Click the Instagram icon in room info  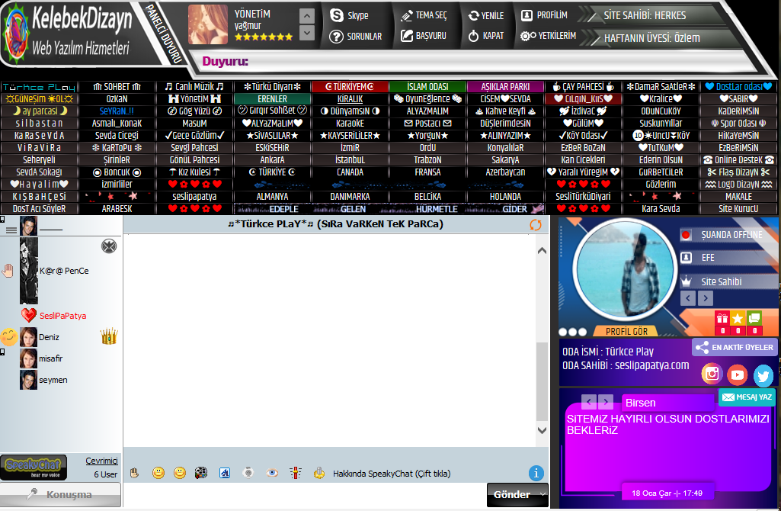[712, 374]
